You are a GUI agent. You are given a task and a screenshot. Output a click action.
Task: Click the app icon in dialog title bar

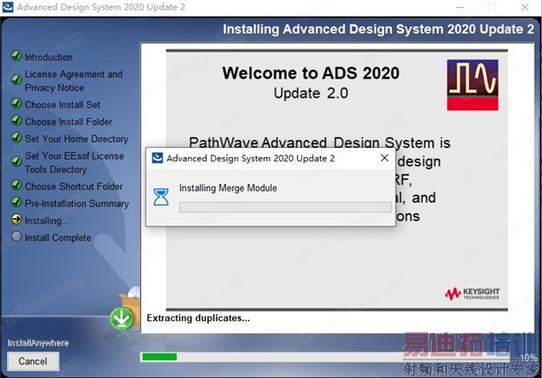pyautogui.click(x=157, y=158)
